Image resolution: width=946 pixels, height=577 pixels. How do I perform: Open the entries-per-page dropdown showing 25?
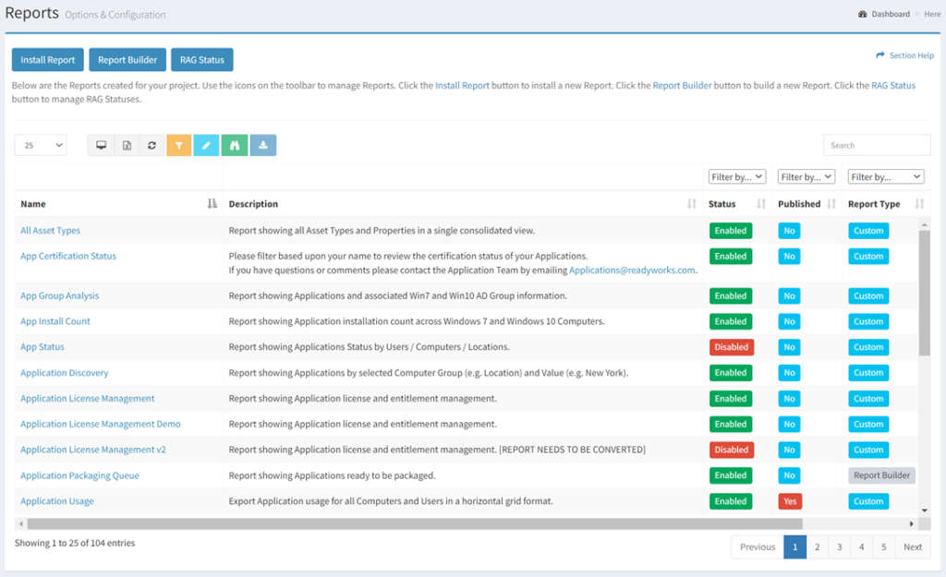pyautogui.click(x=40, y=145)
